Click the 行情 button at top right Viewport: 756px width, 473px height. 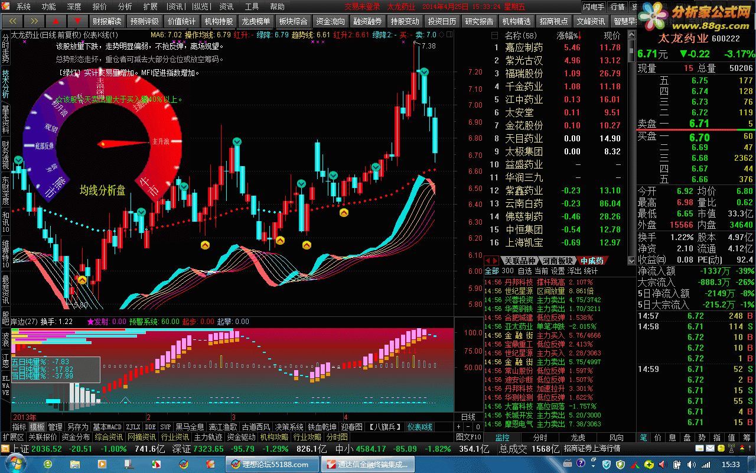point(617,7)
